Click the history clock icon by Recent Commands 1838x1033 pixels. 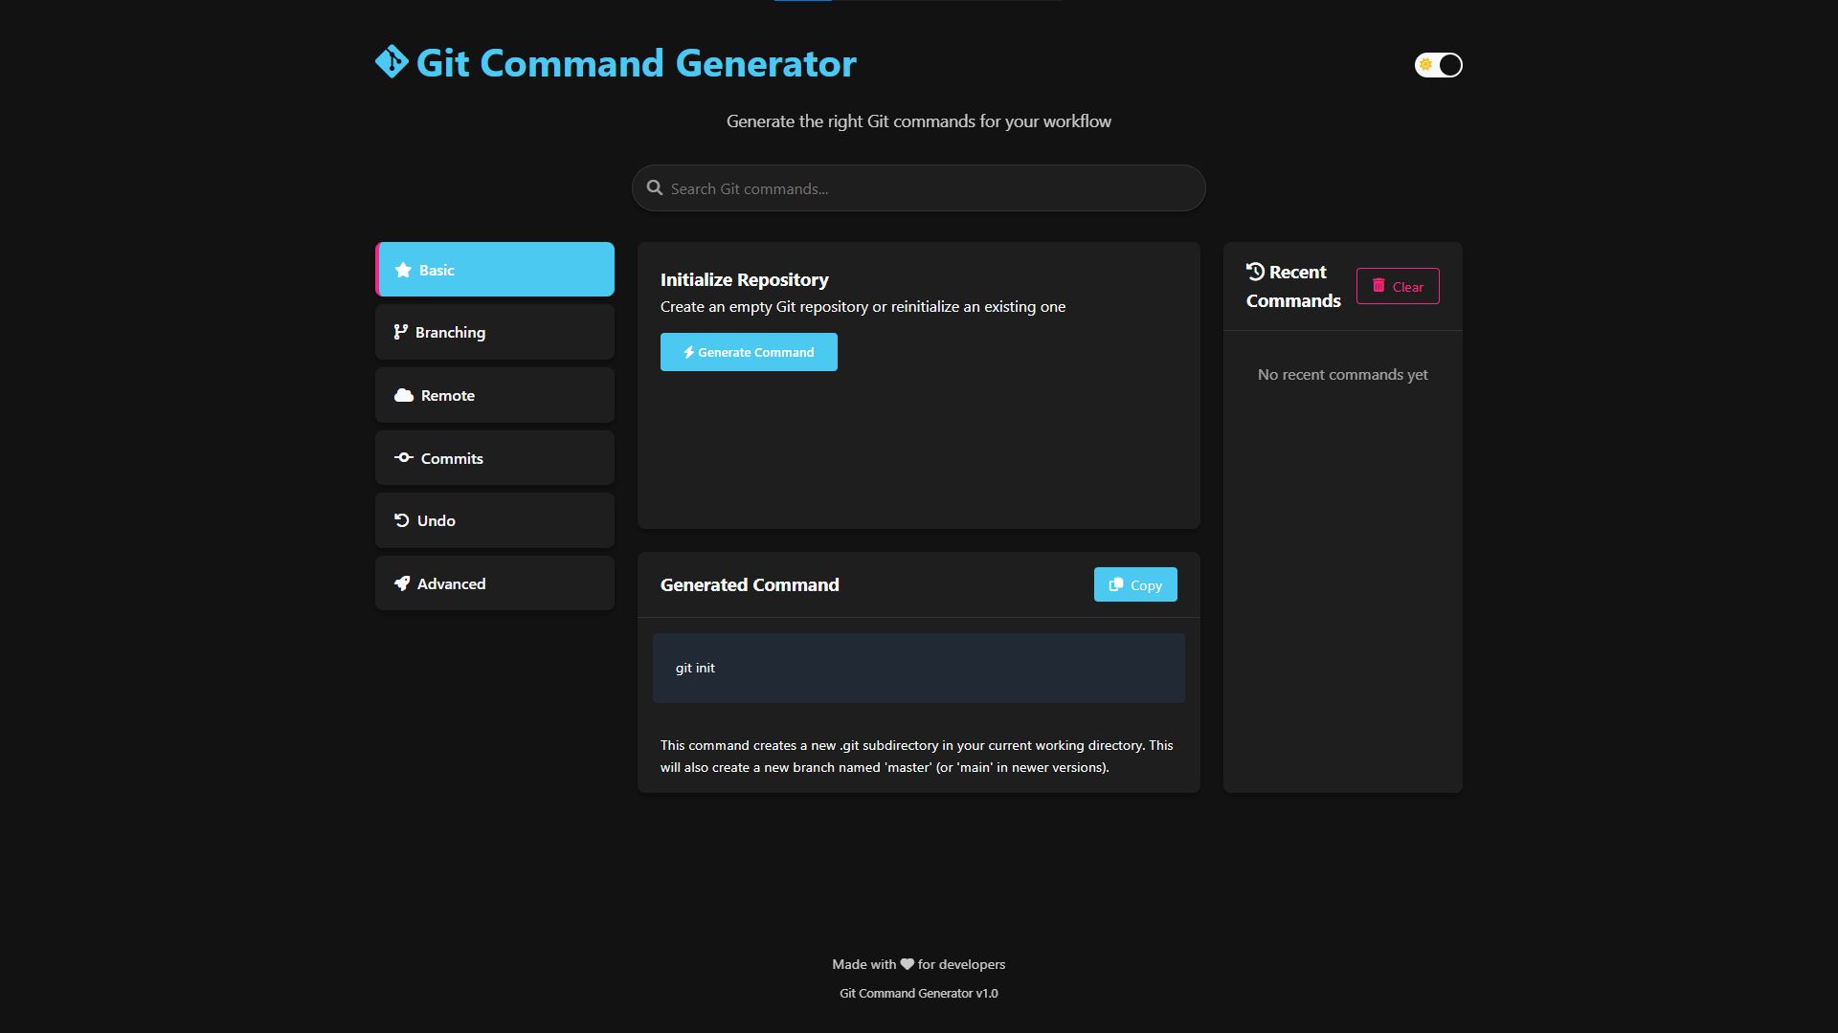click(x=1255, y=272)
